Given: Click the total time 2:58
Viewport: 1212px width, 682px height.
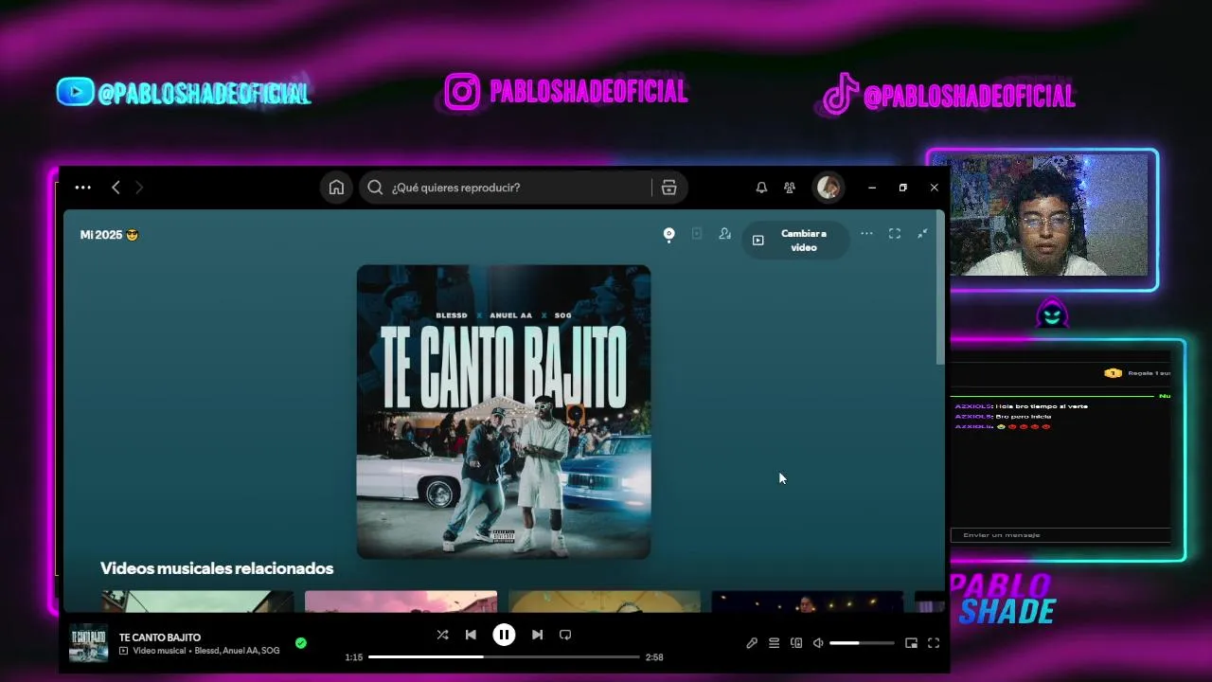Looking at the screenshot, I should point(654,657).
